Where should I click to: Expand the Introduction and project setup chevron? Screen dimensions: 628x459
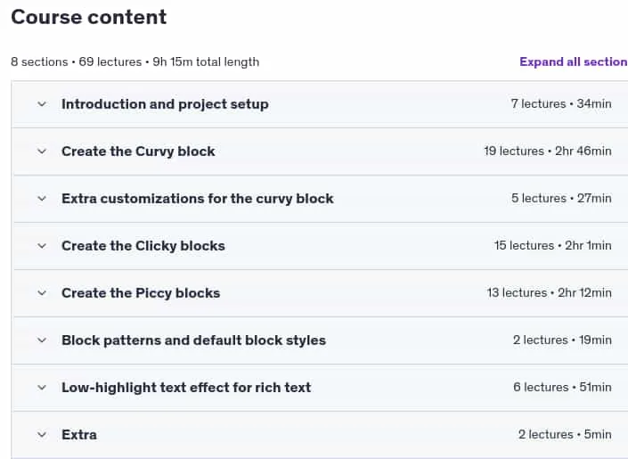pos(42,104)
